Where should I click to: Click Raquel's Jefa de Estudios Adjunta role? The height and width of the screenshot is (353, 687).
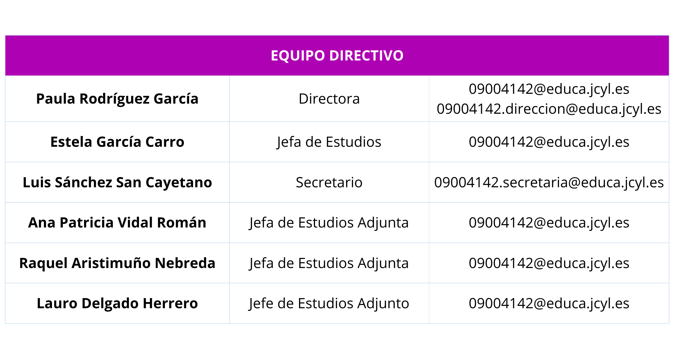pos(329,263)
